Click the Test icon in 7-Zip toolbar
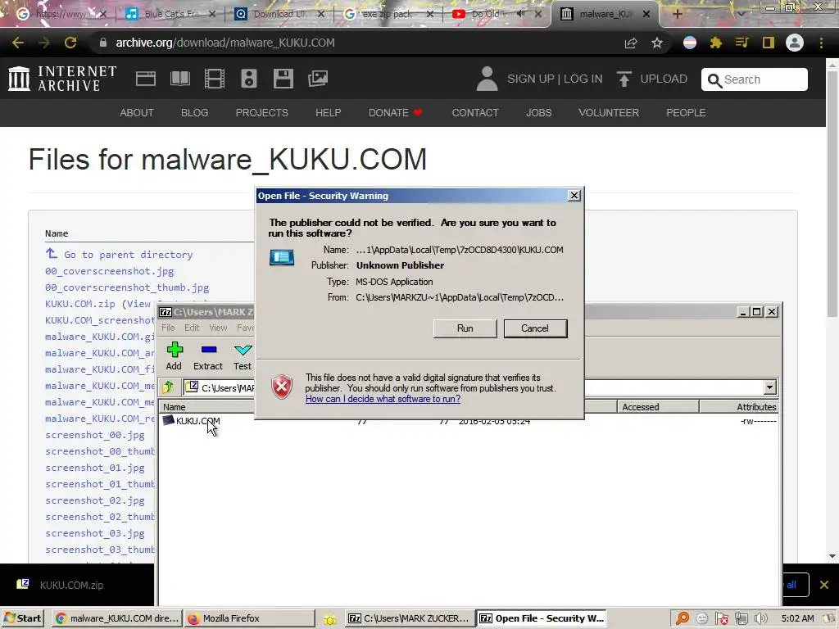The image size is (839, 629). click(243, 356)
